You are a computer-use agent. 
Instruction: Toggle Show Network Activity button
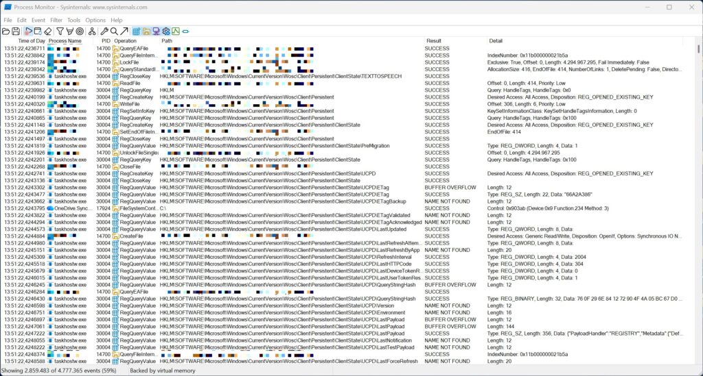pos(156,32)
